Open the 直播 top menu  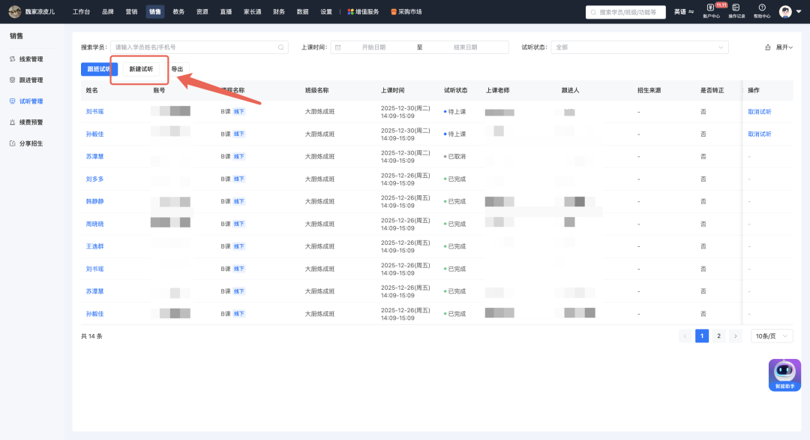point(226,11)
